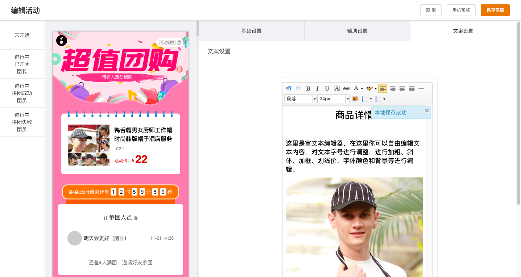521x277 pixels.
Task: Toggle left text alignment
Action: click(383, 88)
